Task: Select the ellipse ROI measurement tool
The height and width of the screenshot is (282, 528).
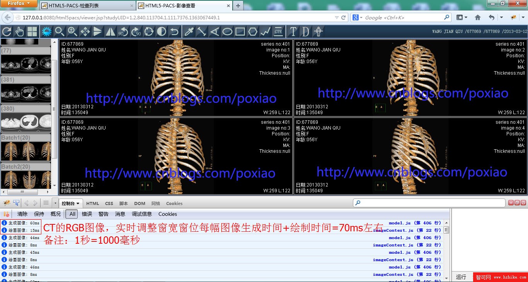Action: [227, 32]
